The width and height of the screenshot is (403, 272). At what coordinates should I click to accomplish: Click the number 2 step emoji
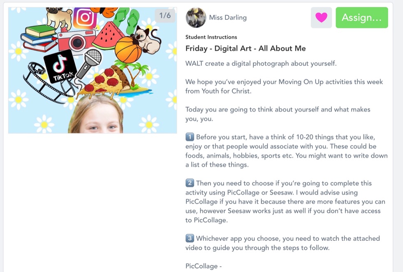pos(190,183)
